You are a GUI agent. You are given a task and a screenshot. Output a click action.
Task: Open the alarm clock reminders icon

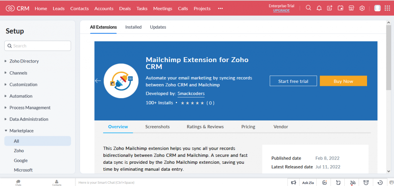click(x=366, y=183)
